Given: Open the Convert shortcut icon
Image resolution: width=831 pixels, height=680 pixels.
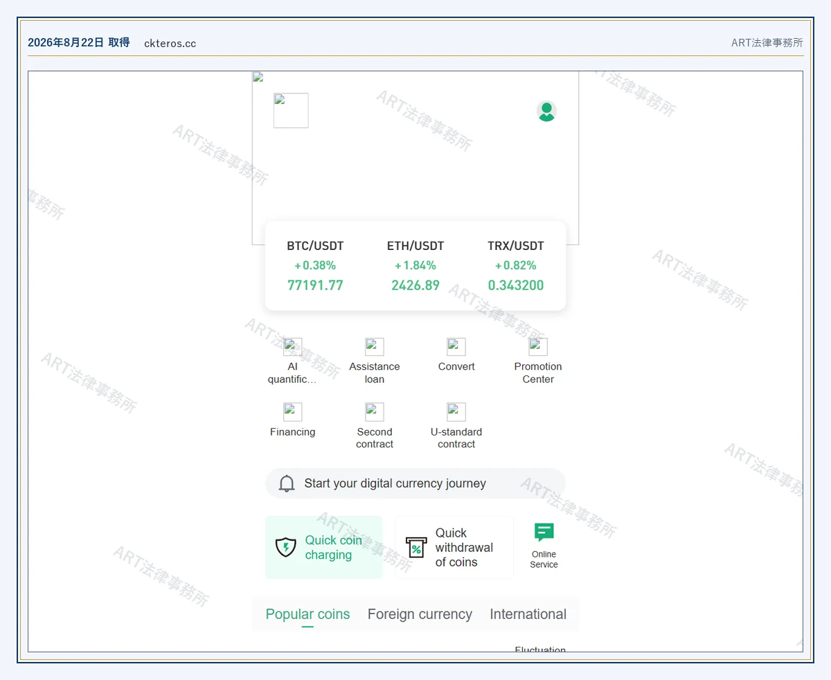Looking at the screenshot, I should click(456, 347).
